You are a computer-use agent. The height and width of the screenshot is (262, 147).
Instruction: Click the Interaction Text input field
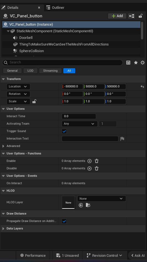90,139
